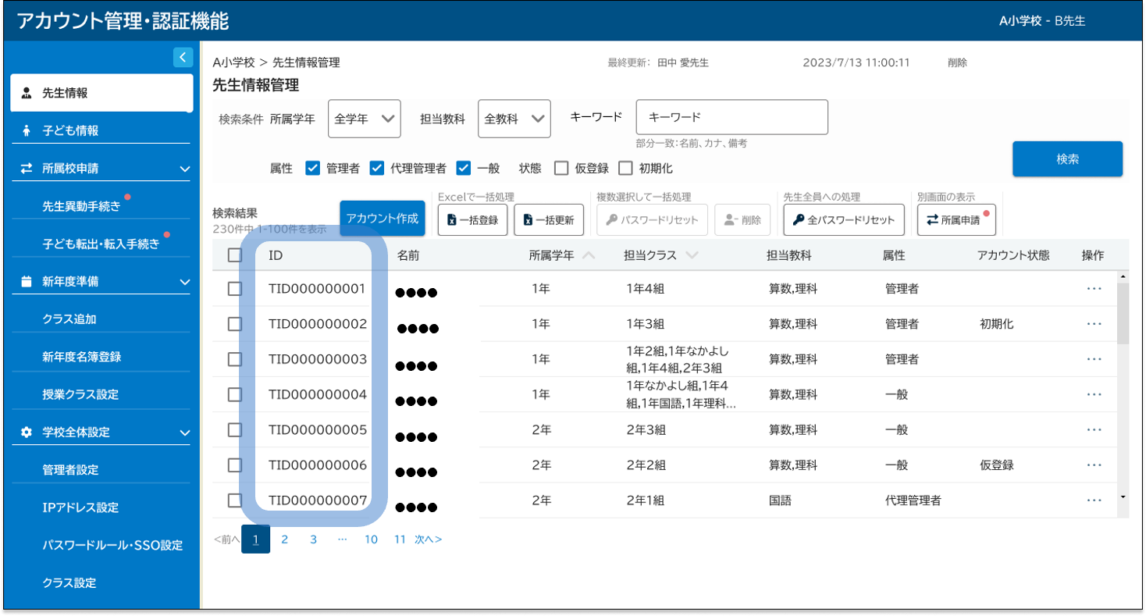The width and height of the screenshot is (1146, 616).
Task: Open the 所属学年 全学年 dropdown
Action: (x=365, y=119)
